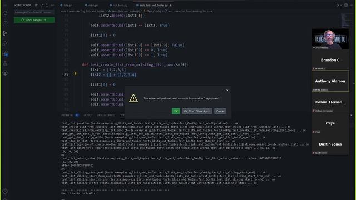Confirm the sync dialog with OK
Image resolution: width=356 pixels, height=200 pixels.
coord(176,111)
